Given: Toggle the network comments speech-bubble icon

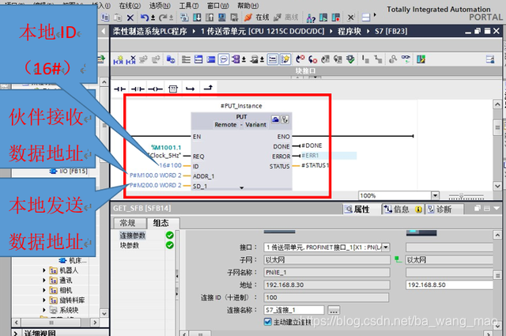Looking at the screenshot, I should coord(223,59).
